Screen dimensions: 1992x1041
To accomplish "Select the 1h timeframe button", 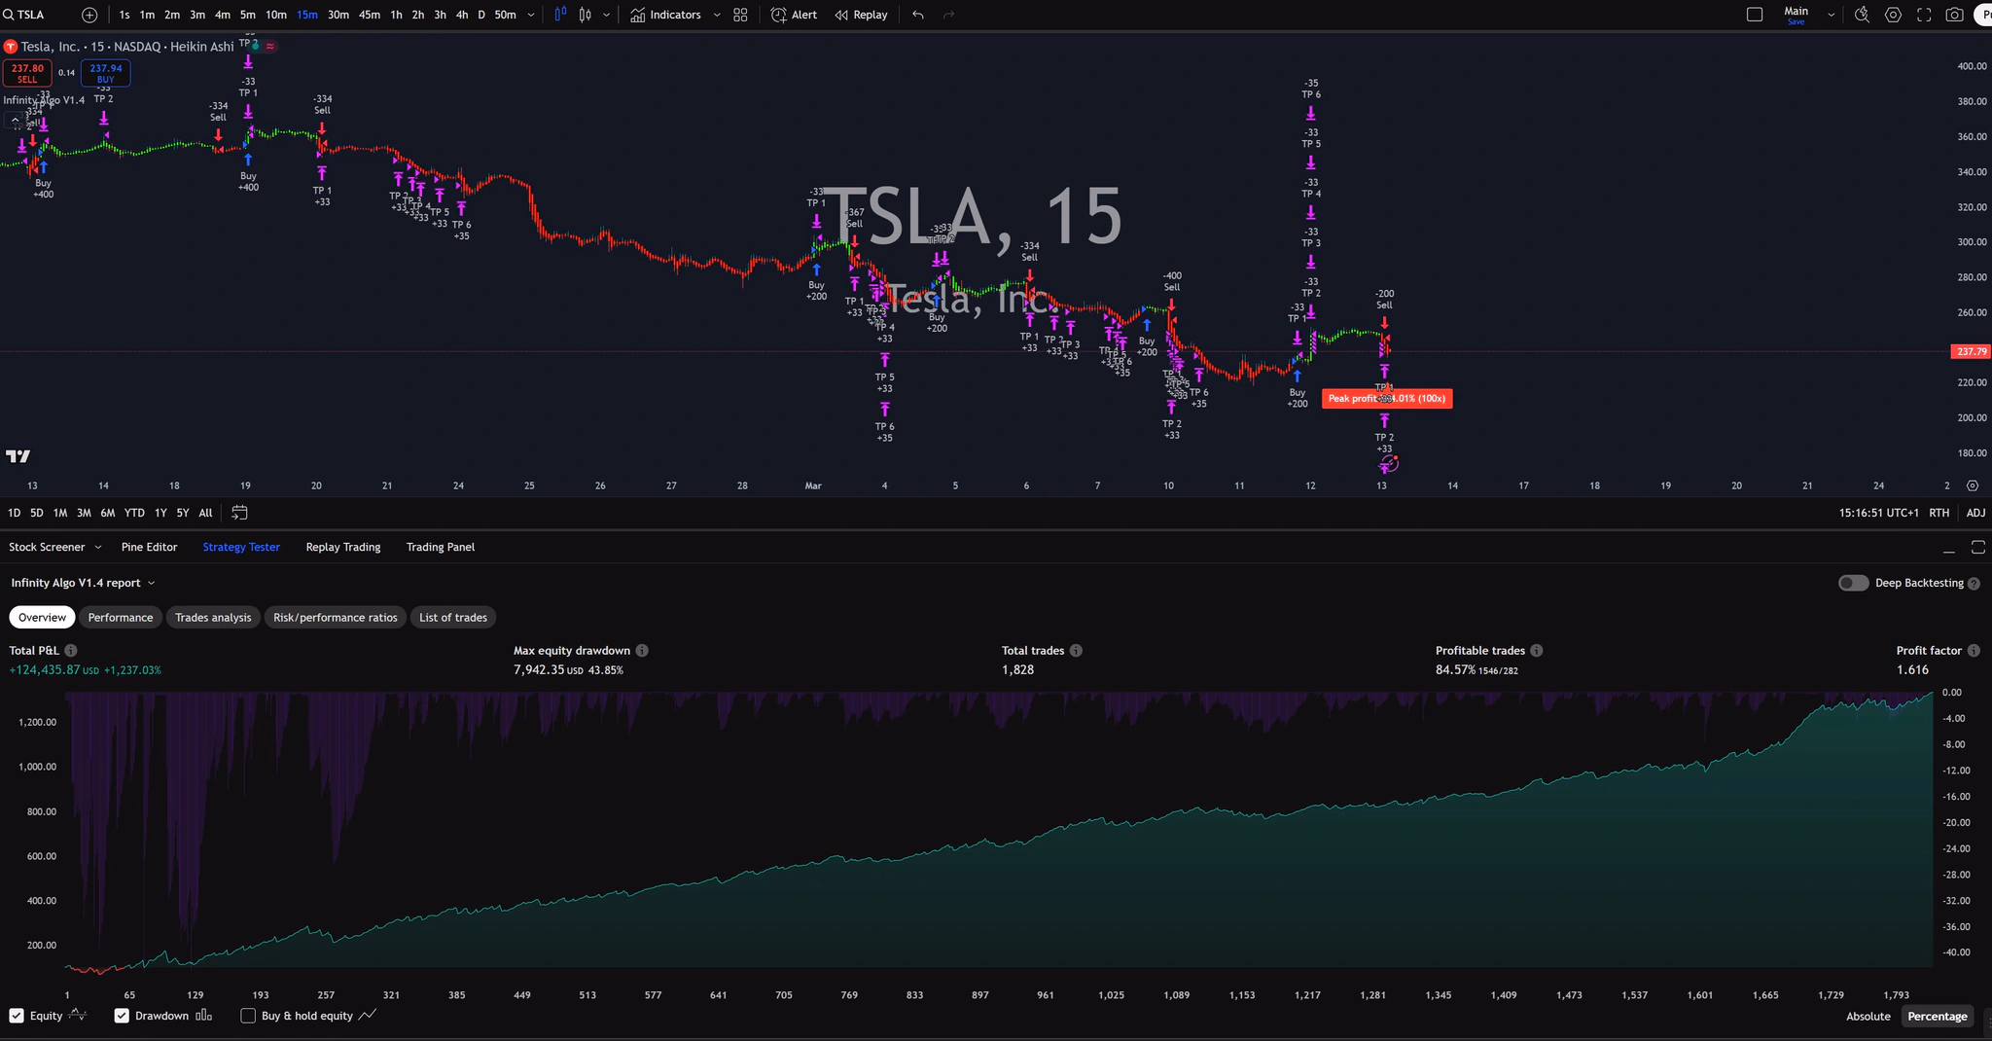I will (x=396, y=15).
